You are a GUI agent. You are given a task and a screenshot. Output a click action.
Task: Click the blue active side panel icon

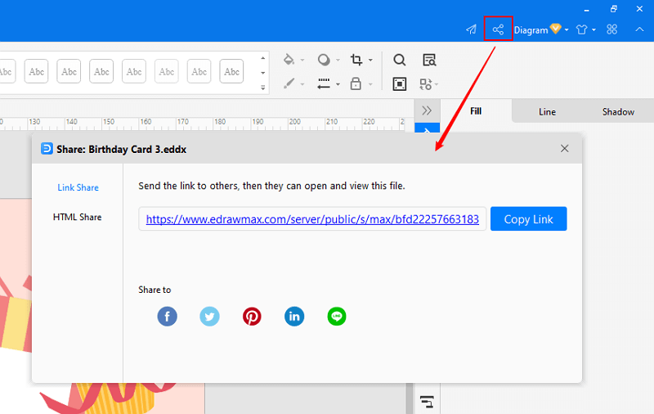pyautogui.click(x=427, y=128)
